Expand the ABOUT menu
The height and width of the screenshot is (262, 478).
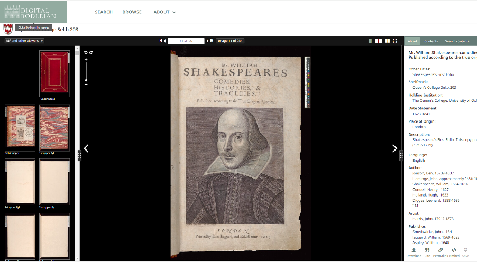(x=164, y=12)
